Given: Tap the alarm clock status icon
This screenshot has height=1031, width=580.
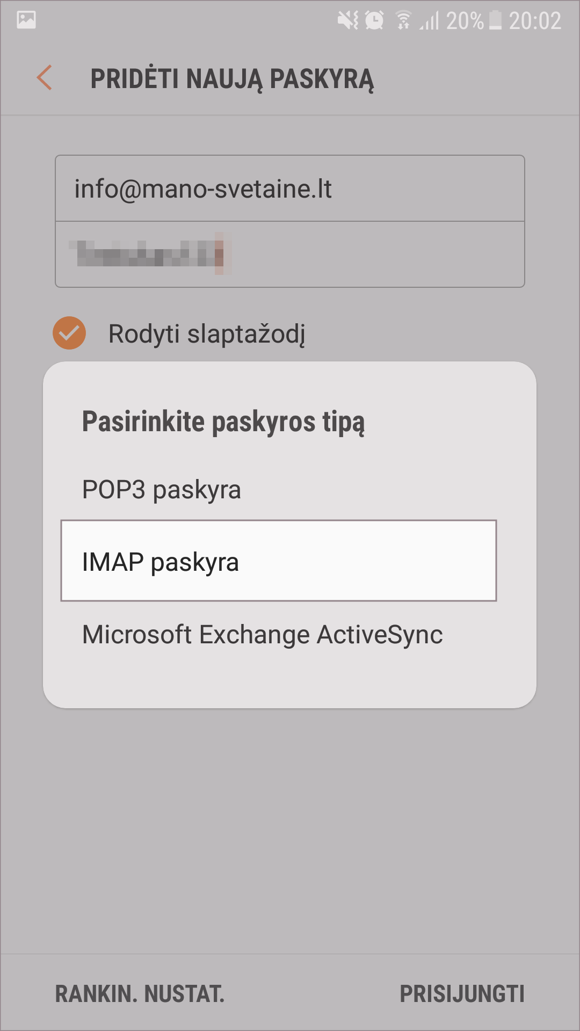Looking at the screenshot, I should pos(374,21).
